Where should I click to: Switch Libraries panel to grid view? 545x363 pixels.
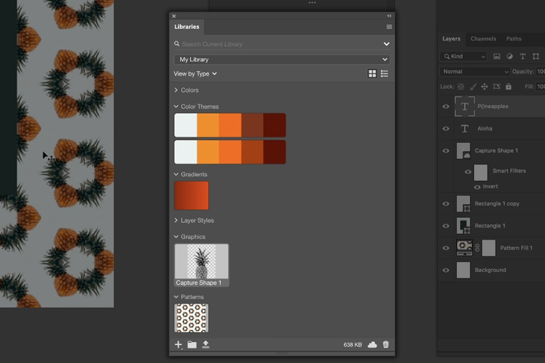click(372, 74)
